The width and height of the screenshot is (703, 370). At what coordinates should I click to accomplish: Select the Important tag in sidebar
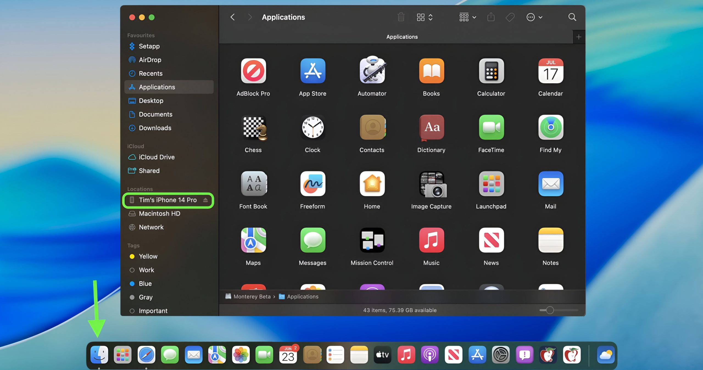click(x=169, y=311)
